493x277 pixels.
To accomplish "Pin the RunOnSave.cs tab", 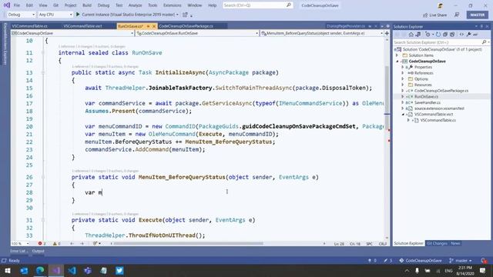I will pyautogui.click(x=148, y=26).
